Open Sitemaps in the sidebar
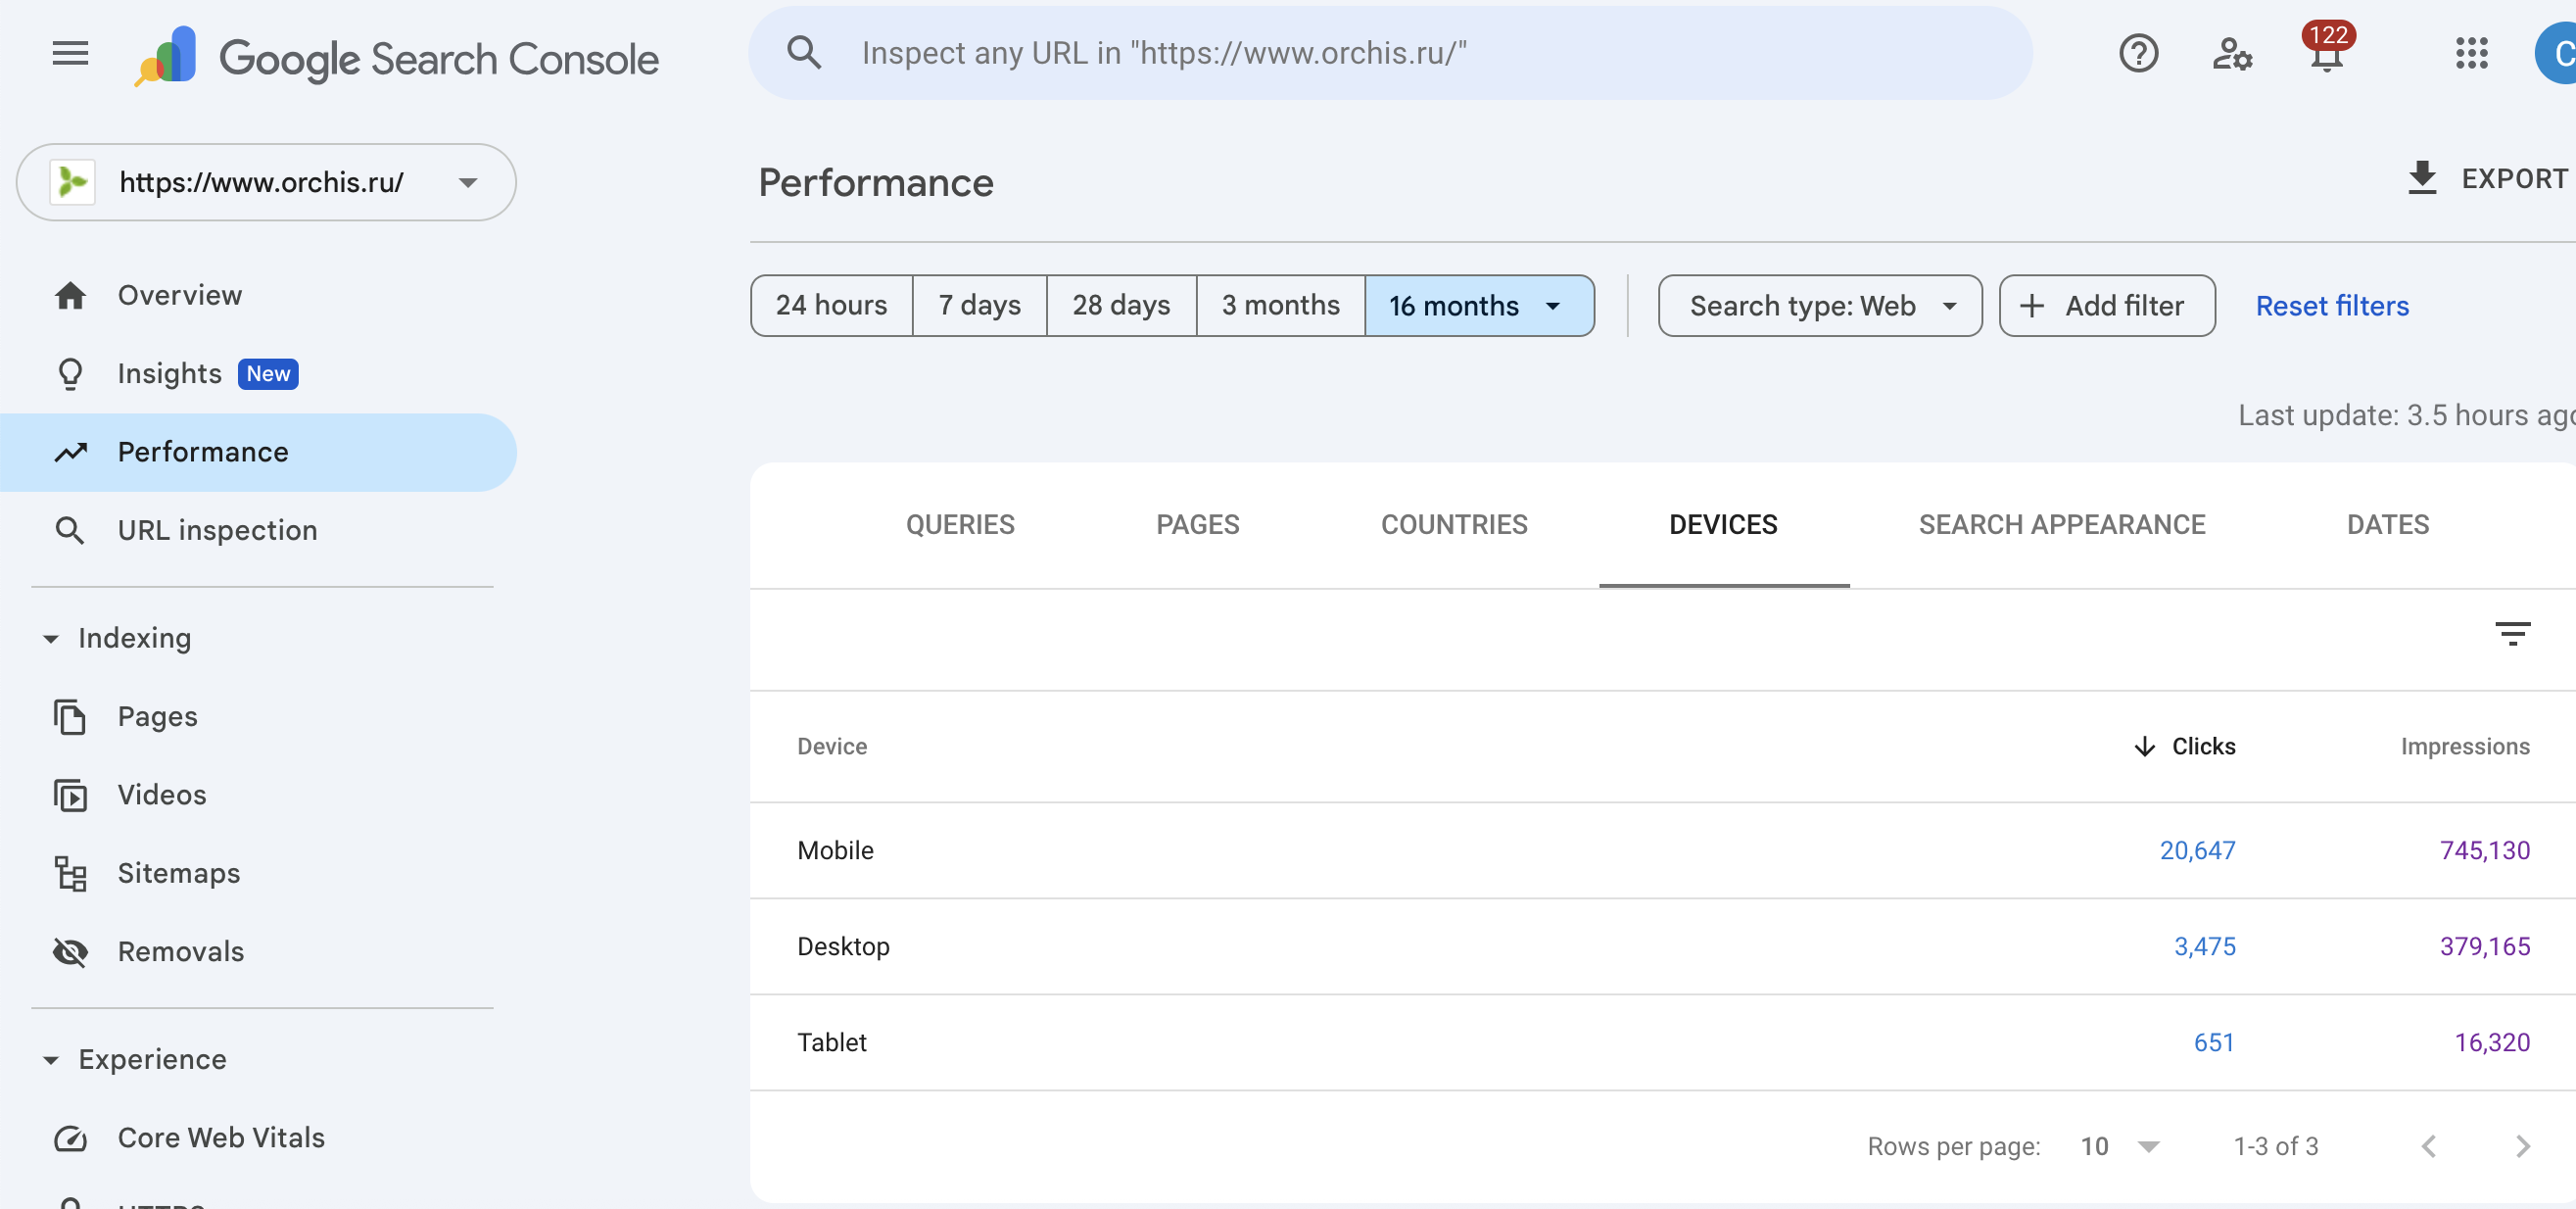Screen dimensions: 2576x1209 [178, 873]
